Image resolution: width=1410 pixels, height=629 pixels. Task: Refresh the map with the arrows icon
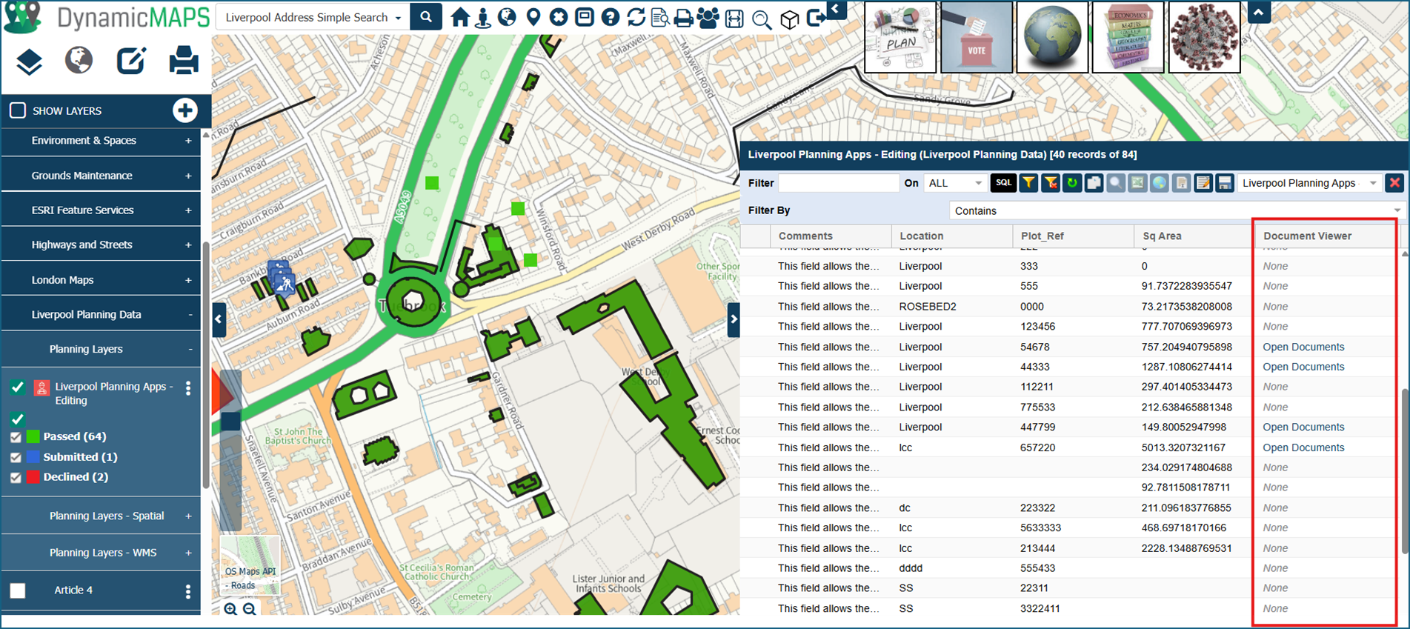pyautogui.click(x=636, y=17)
